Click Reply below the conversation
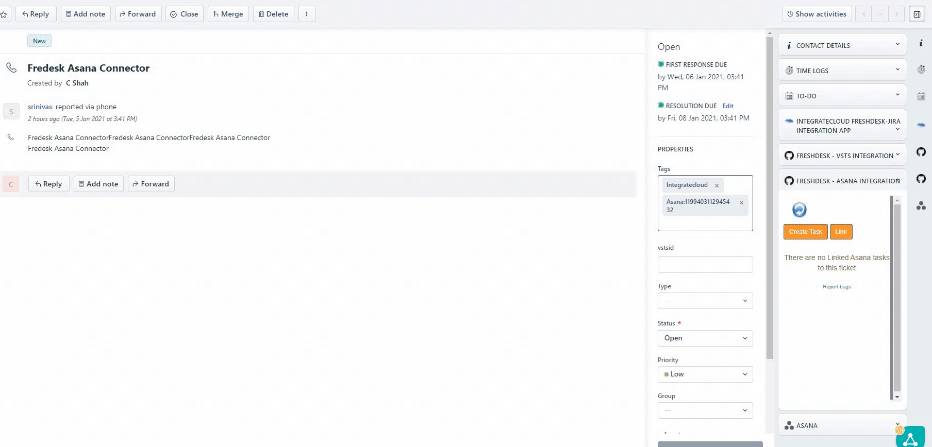This screenshot has height=447, width=932. [48, 184]
